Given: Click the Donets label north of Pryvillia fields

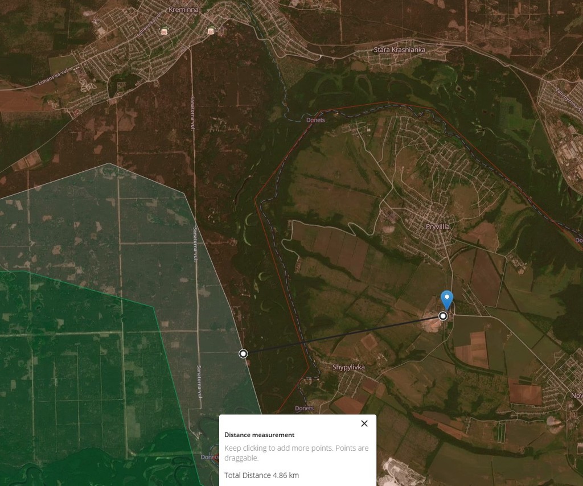Looking at the screenshot, I should 315,120.
